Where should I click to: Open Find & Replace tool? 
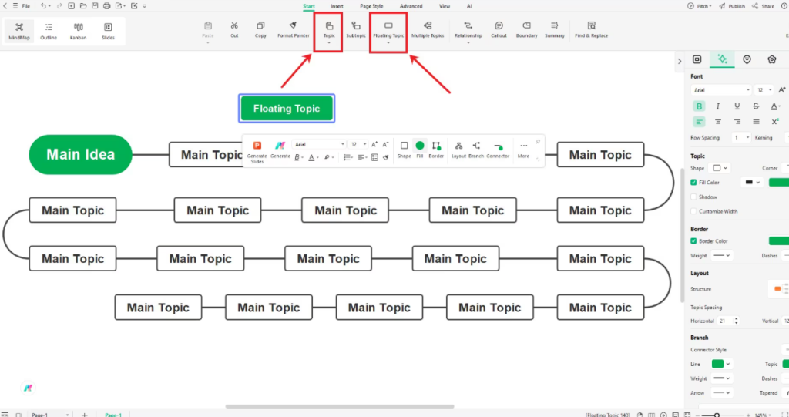591,29
